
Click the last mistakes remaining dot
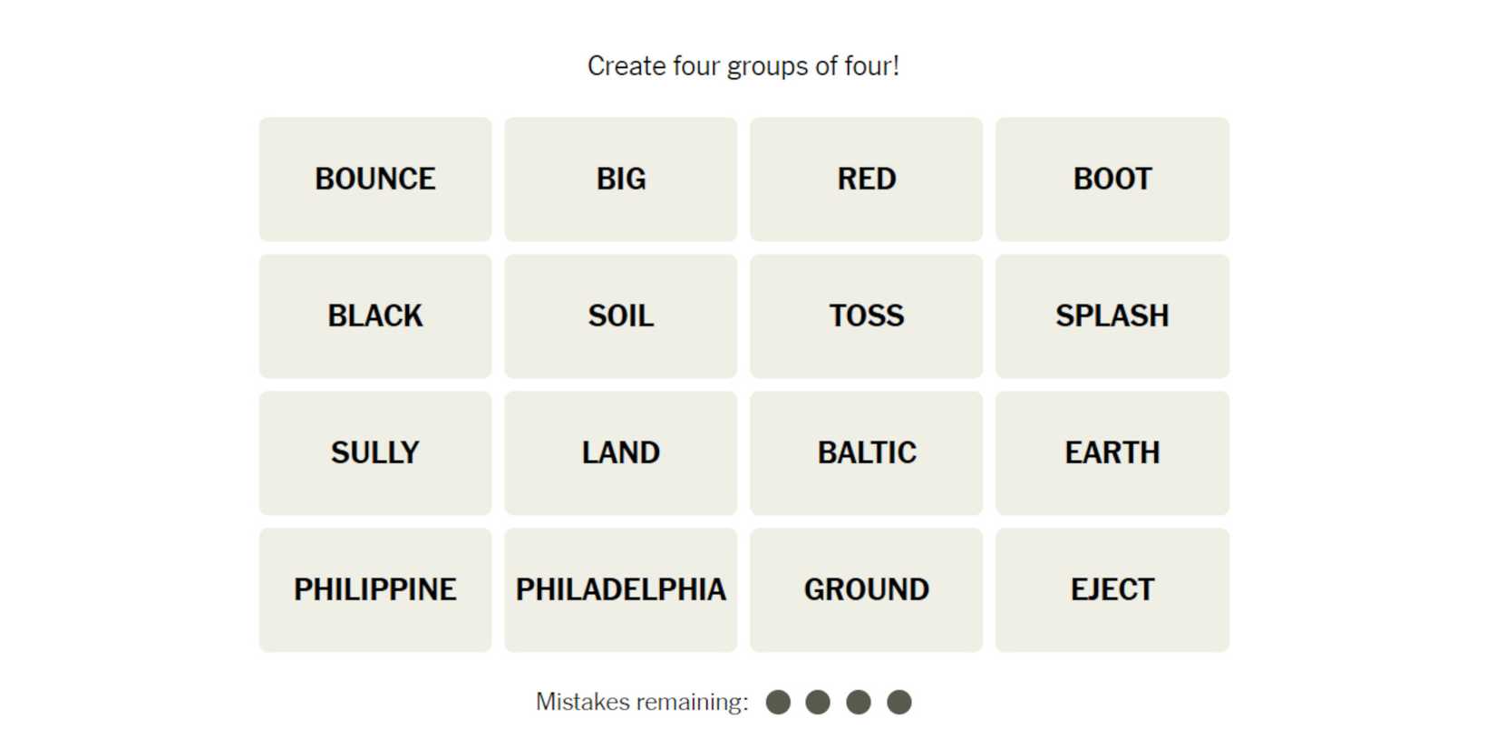click(x=899, y=702)
